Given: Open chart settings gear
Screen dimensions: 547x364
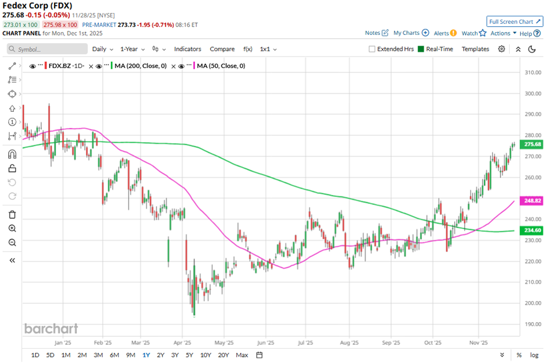Looking at the screenshot, I should point(502,49).
